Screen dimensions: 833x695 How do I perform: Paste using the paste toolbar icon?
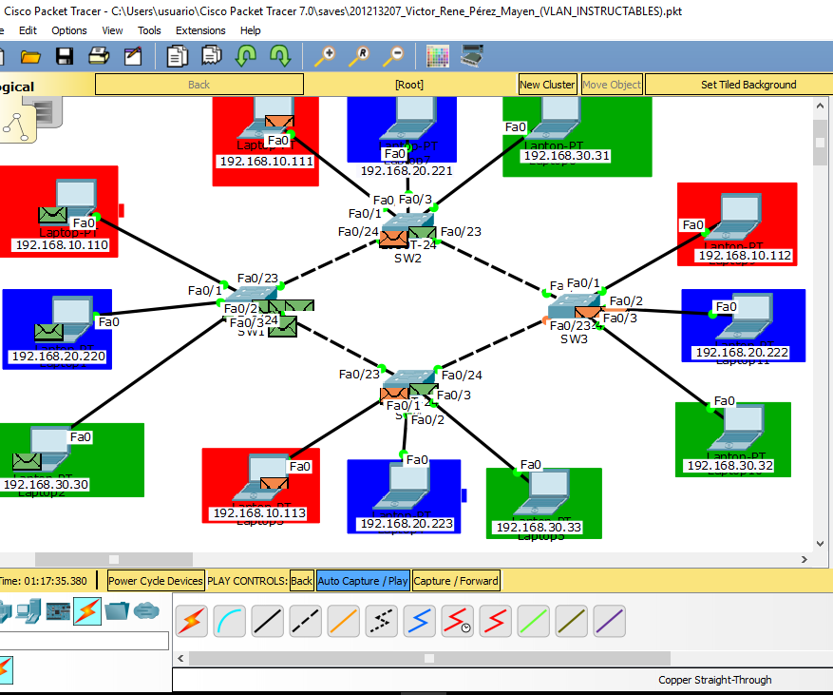(x=212, y=56)
